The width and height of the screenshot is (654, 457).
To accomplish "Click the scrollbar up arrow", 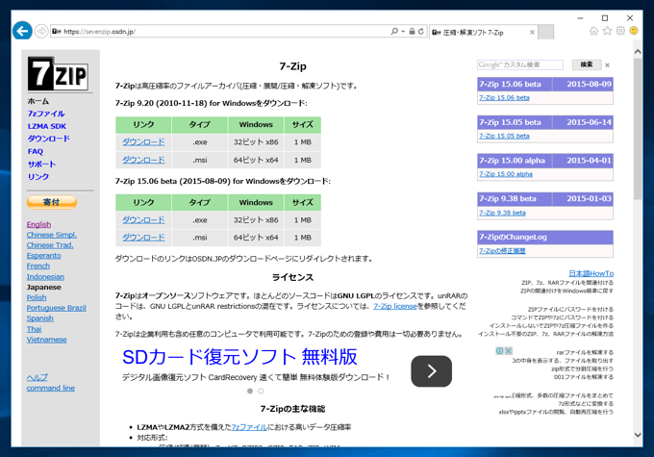I will [x=638, y=52].
